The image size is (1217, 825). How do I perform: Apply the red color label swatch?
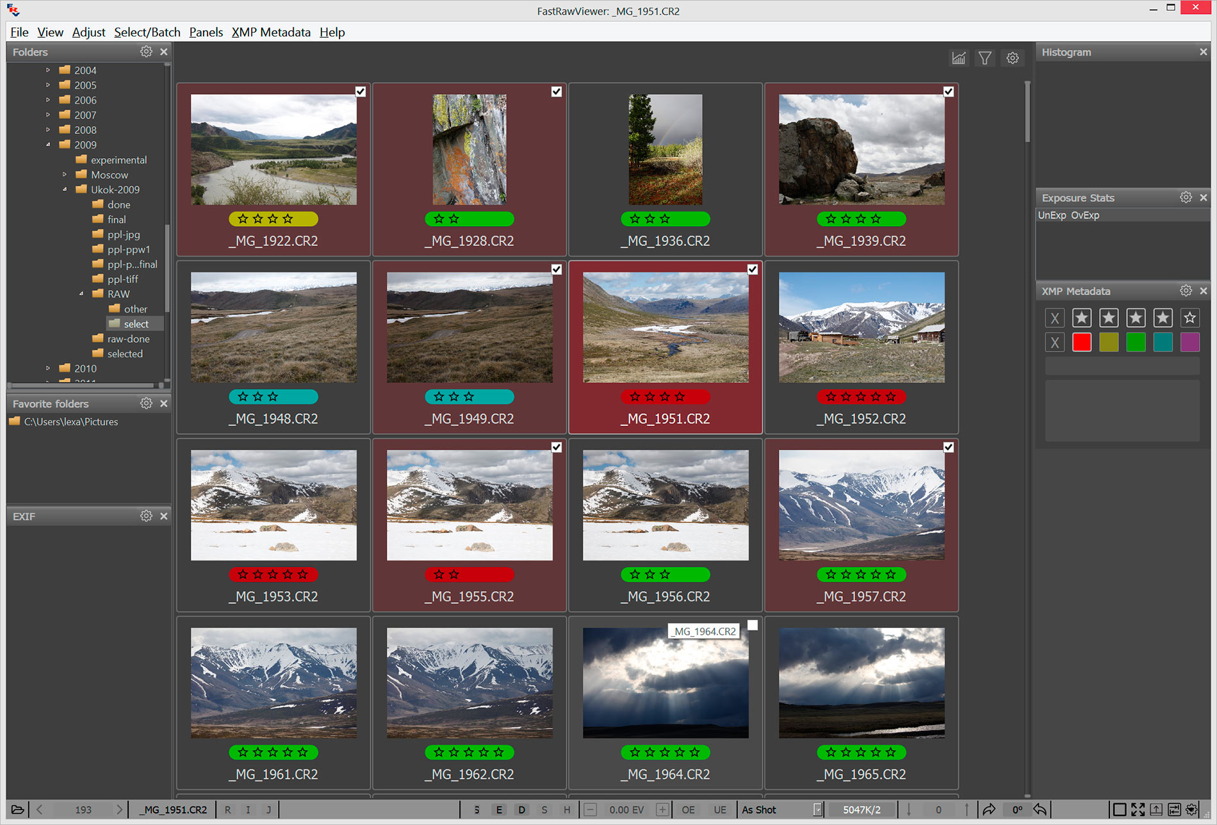pyautogui.click(x=1081, y=342)
